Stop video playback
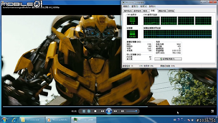218x123 pixels. point(95,111)
